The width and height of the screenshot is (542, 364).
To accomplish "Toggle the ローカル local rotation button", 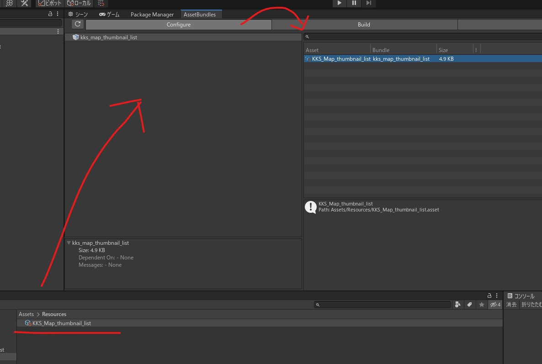I will (79, 3).
